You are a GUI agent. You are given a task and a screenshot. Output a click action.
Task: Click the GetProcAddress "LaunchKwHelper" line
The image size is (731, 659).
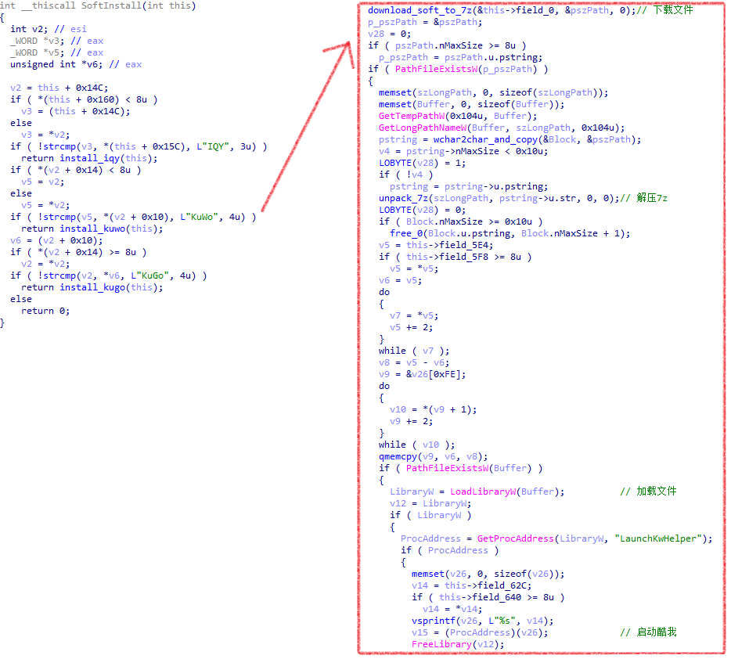tap(556, 538)
